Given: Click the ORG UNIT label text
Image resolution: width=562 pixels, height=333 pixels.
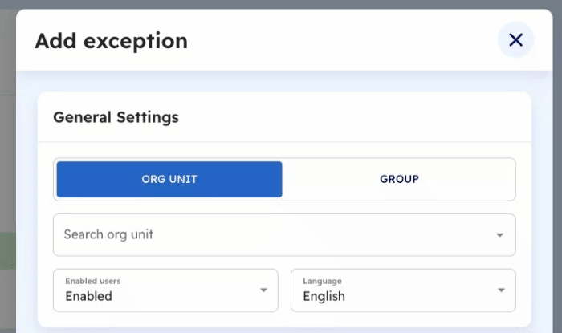Looking at the screenshot, I should pos(169,179).
